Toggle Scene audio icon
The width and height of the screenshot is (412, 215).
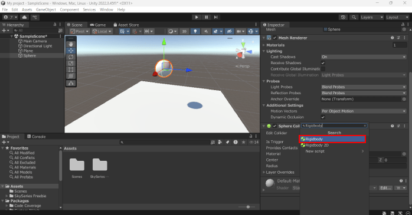click(206, 31)
